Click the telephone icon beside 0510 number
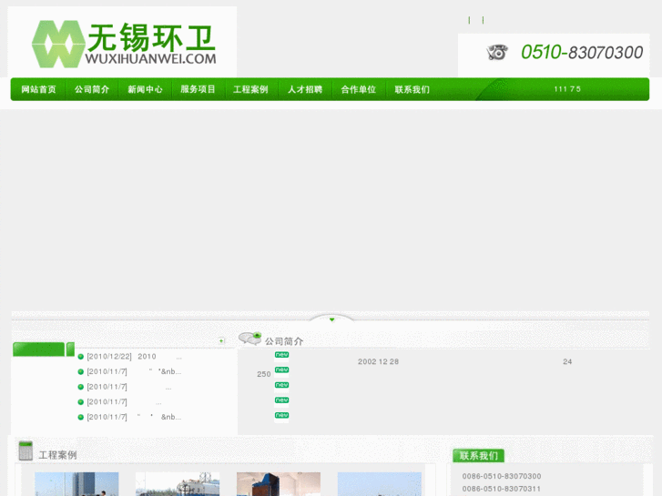The width and height of the screenshot is (662, 496). pyautogui.click(x=496, y=52)
